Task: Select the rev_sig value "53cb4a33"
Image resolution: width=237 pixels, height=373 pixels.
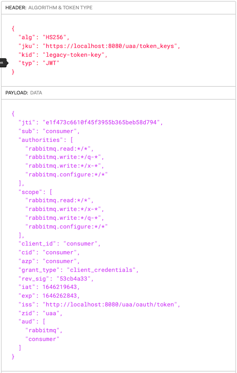Action: click(x=73, y=278)
